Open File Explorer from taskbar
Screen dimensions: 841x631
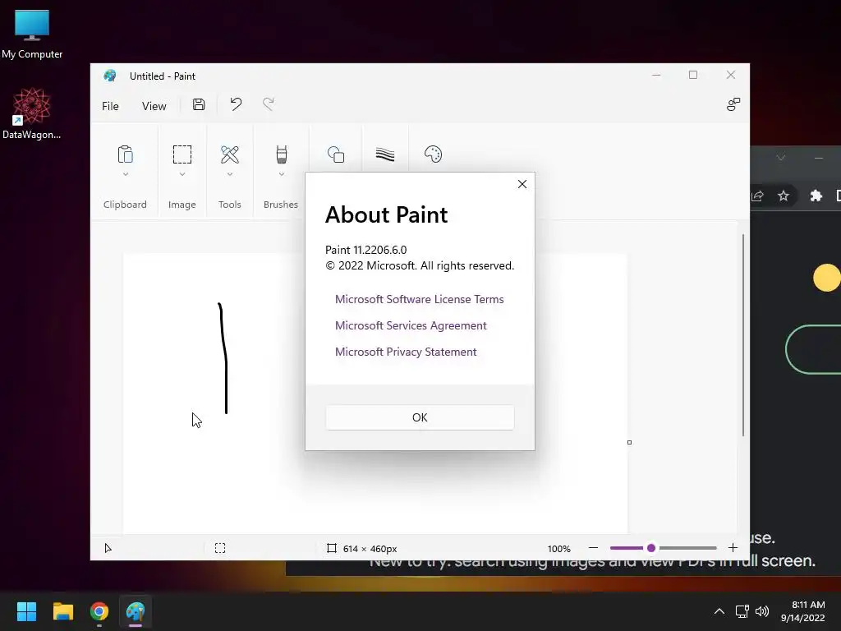(x=62, y=611)
